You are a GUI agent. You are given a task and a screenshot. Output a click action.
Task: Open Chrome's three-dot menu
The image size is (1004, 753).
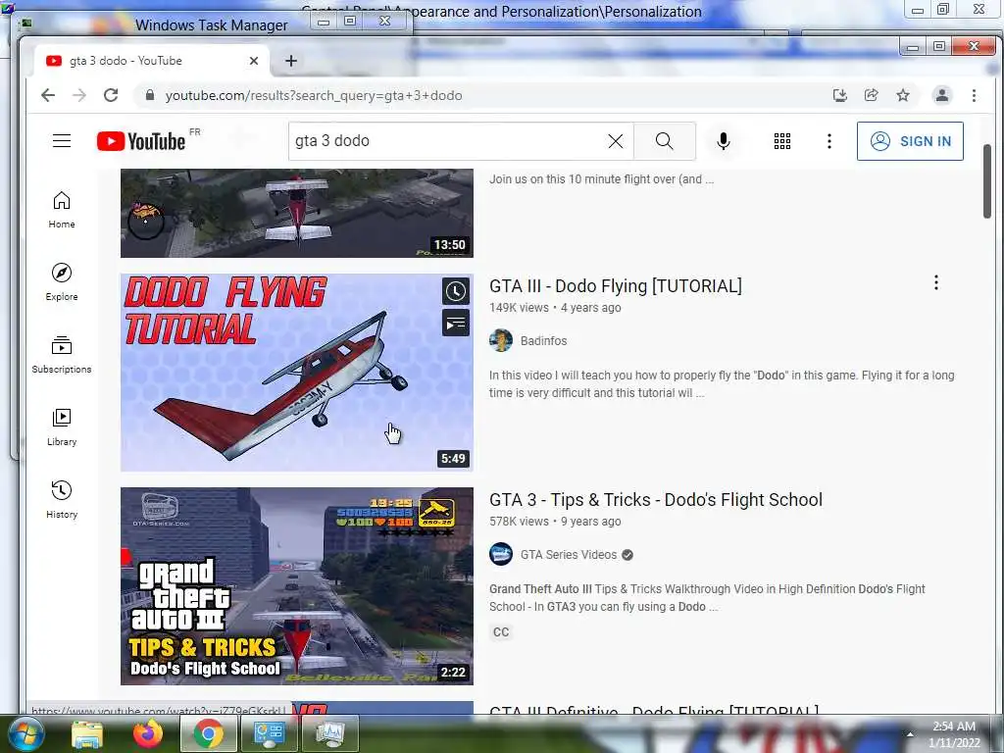974,95
